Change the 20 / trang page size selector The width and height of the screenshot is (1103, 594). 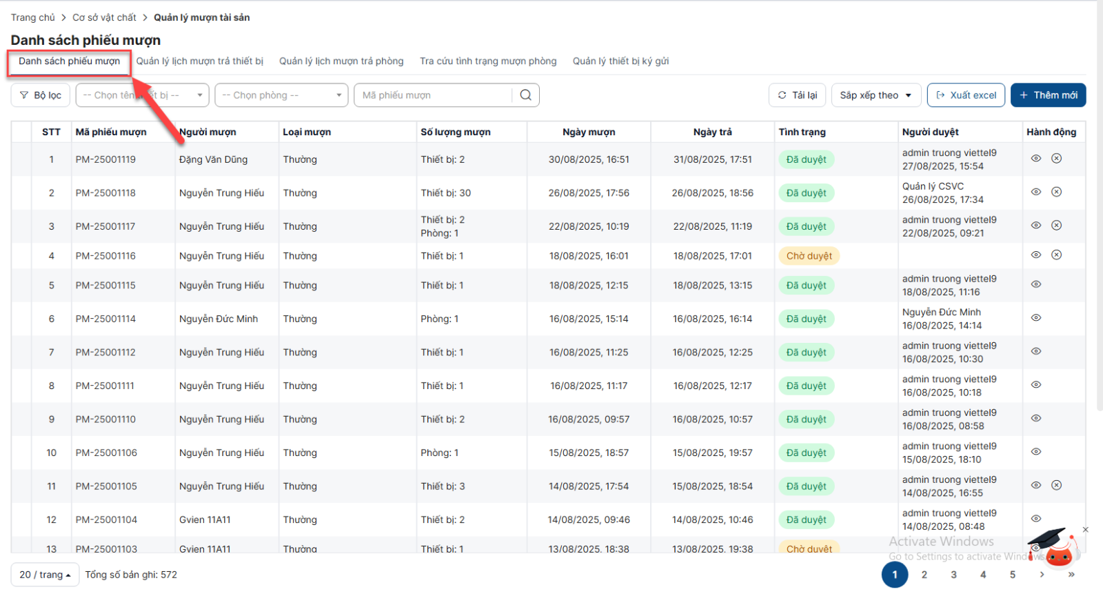pyautogui.click(x=45, y=575)
